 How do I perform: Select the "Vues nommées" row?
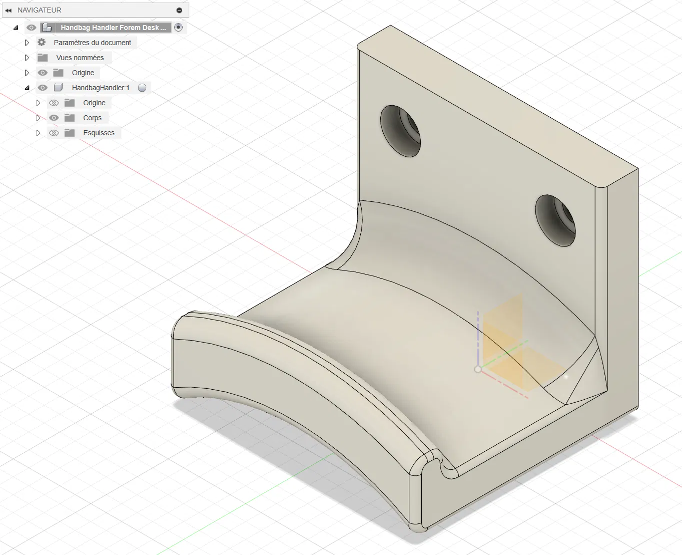(x=80, y=58)
